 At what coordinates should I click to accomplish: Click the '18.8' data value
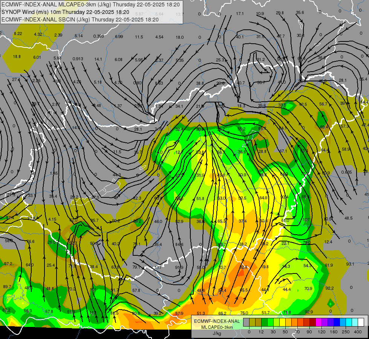click(x=17, y=57)
